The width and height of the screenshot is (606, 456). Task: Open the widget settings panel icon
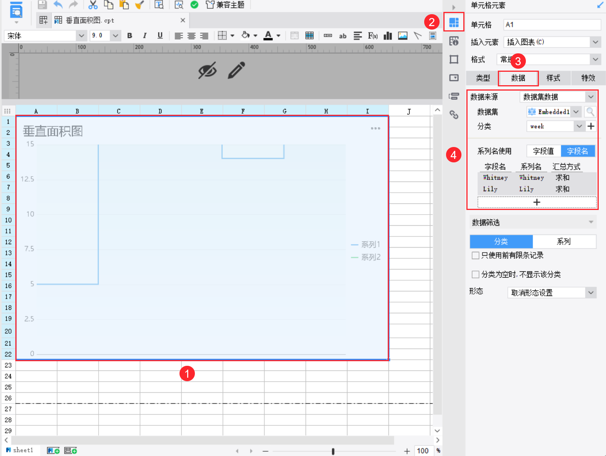pyautogui.click(x=454, y=78)
